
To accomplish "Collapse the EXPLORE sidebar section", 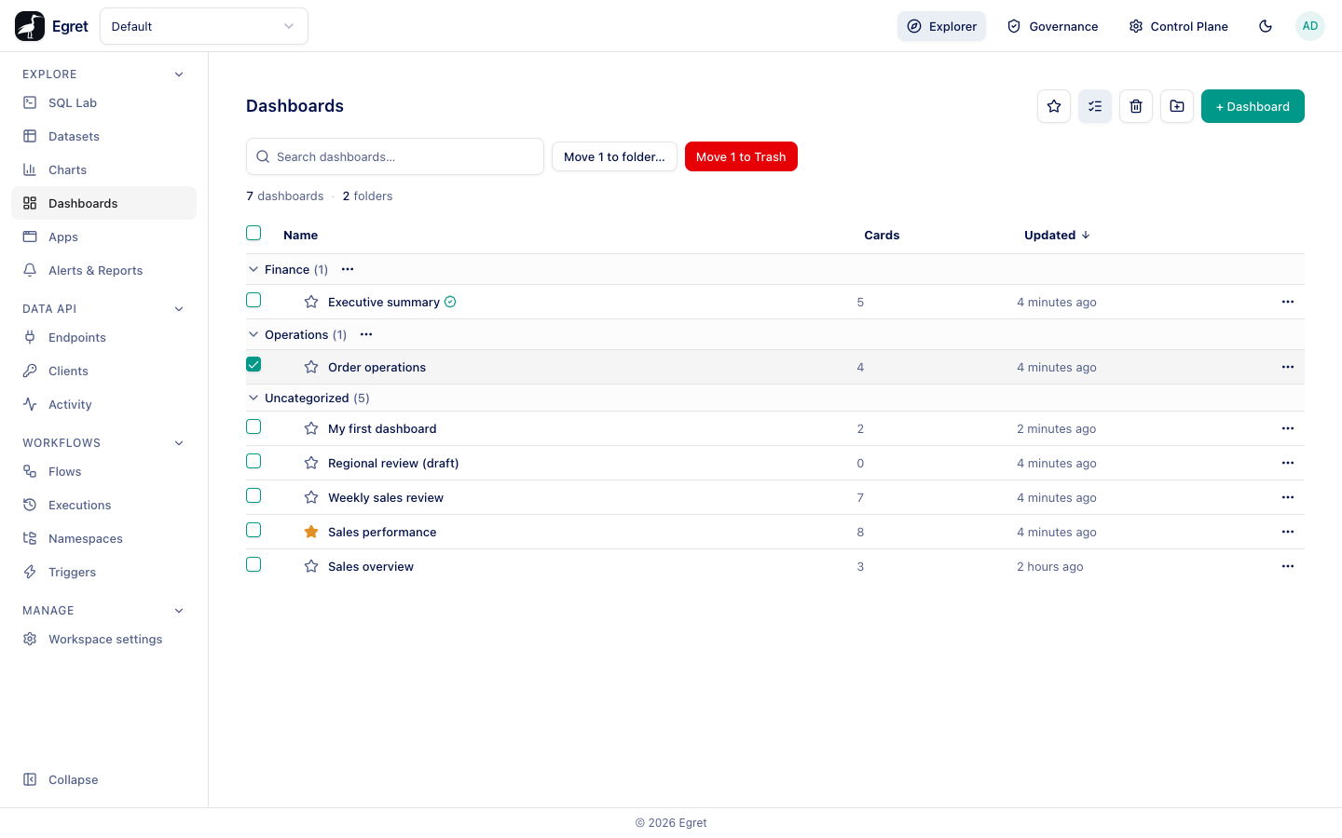I will tap(179, 74).
